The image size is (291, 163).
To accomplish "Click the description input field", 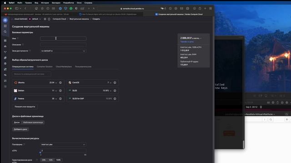I will (63, 45).
